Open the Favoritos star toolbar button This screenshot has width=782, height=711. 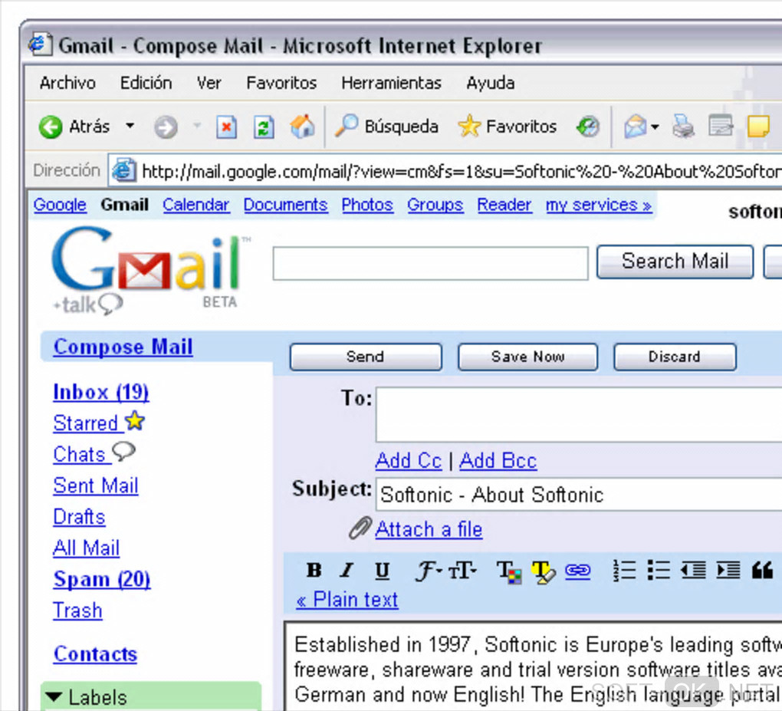[x=507, y=127]
